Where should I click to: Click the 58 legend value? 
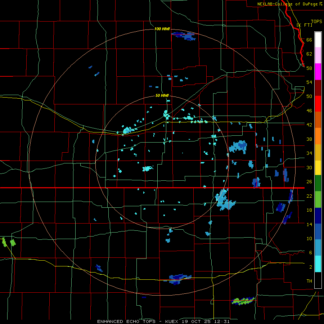pos(309,68)
